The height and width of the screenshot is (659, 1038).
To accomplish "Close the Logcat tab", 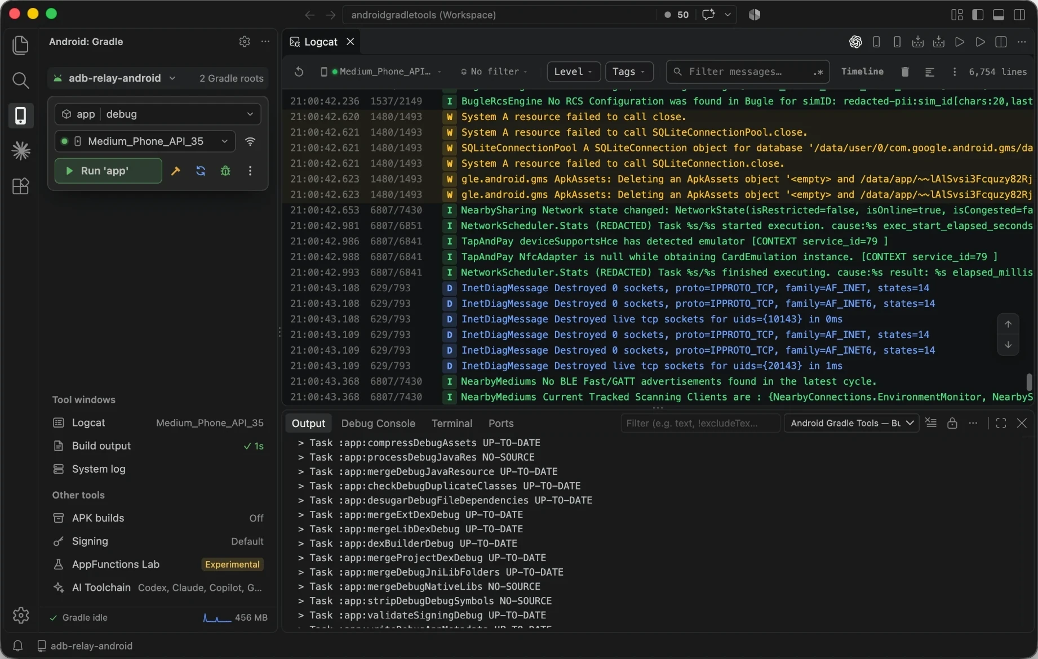I will (351, 42).
